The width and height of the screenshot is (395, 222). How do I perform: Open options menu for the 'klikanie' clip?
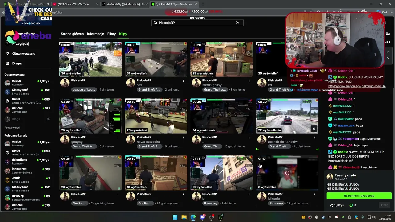[315, 194]
